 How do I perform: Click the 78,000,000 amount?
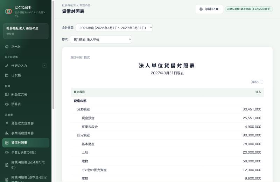pos(252,144)
